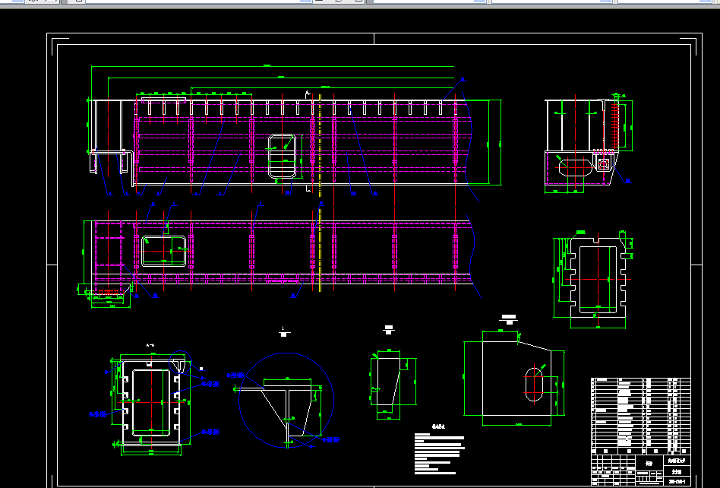This screenshot has width=720, height=488.
Task: Click the parts list table above the title block
Action: (x=640, y=415)
